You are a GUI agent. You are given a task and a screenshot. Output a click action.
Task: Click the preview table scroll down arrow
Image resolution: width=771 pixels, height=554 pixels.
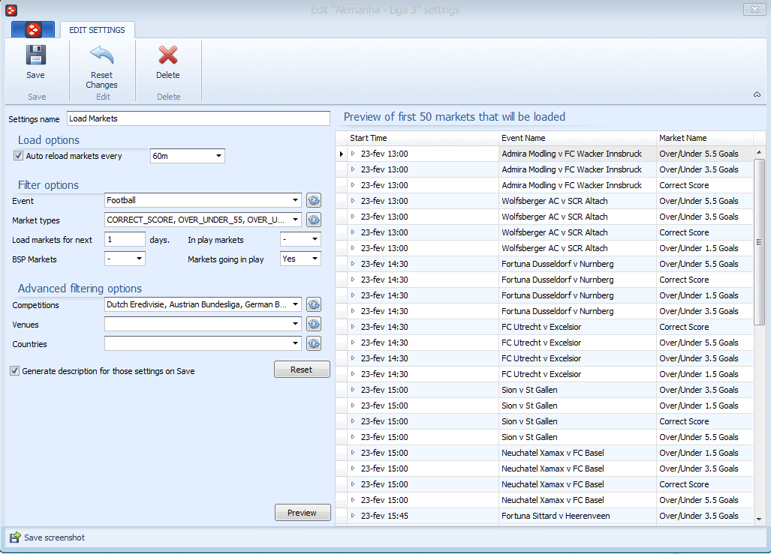(759, 519)
